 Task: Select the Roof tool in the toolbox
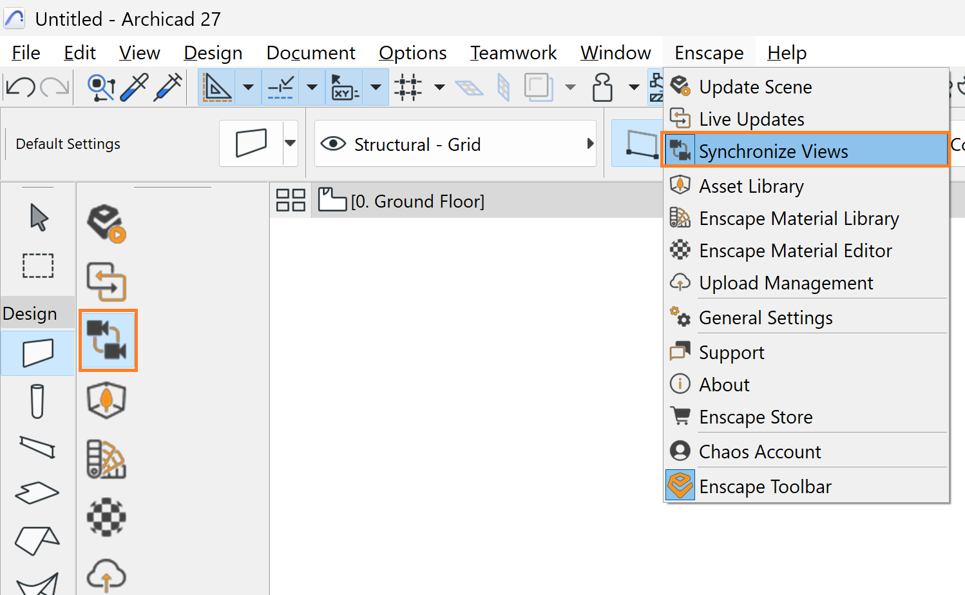coord(37,540)
